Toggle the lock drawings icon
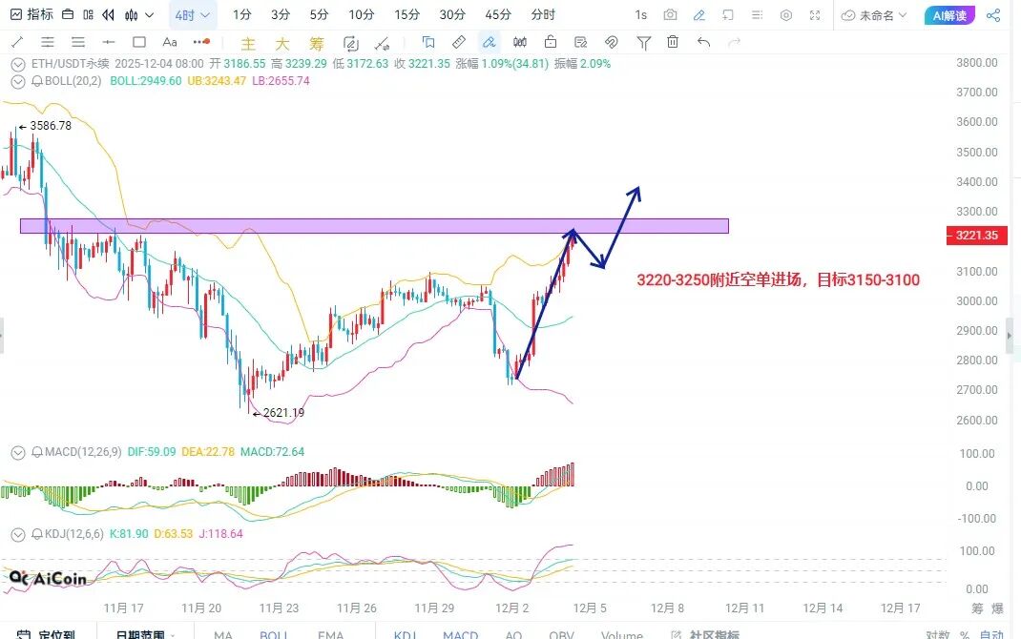Viewport: 1021px width, 639px height. pos(551,42)
